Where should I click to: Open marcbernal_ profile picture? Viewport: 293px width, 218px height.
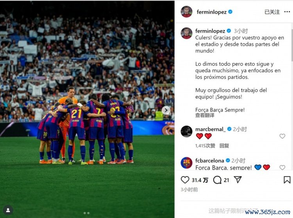click(186, 131)
